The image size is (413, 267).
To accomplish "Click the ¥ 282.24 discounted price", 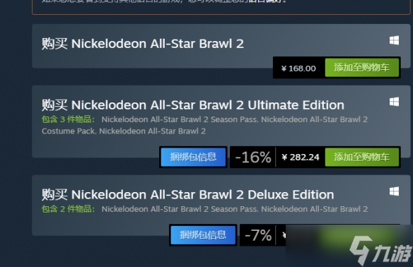I will pos(301,158).
